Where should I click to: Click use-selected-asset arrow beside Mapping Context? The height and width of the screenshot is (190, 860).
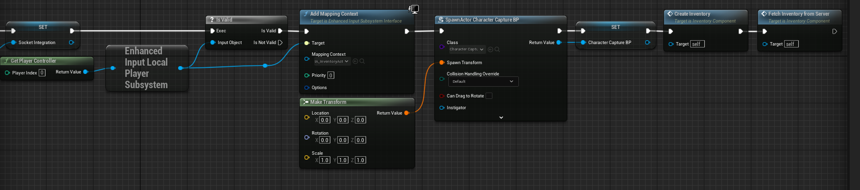(355, 61)
